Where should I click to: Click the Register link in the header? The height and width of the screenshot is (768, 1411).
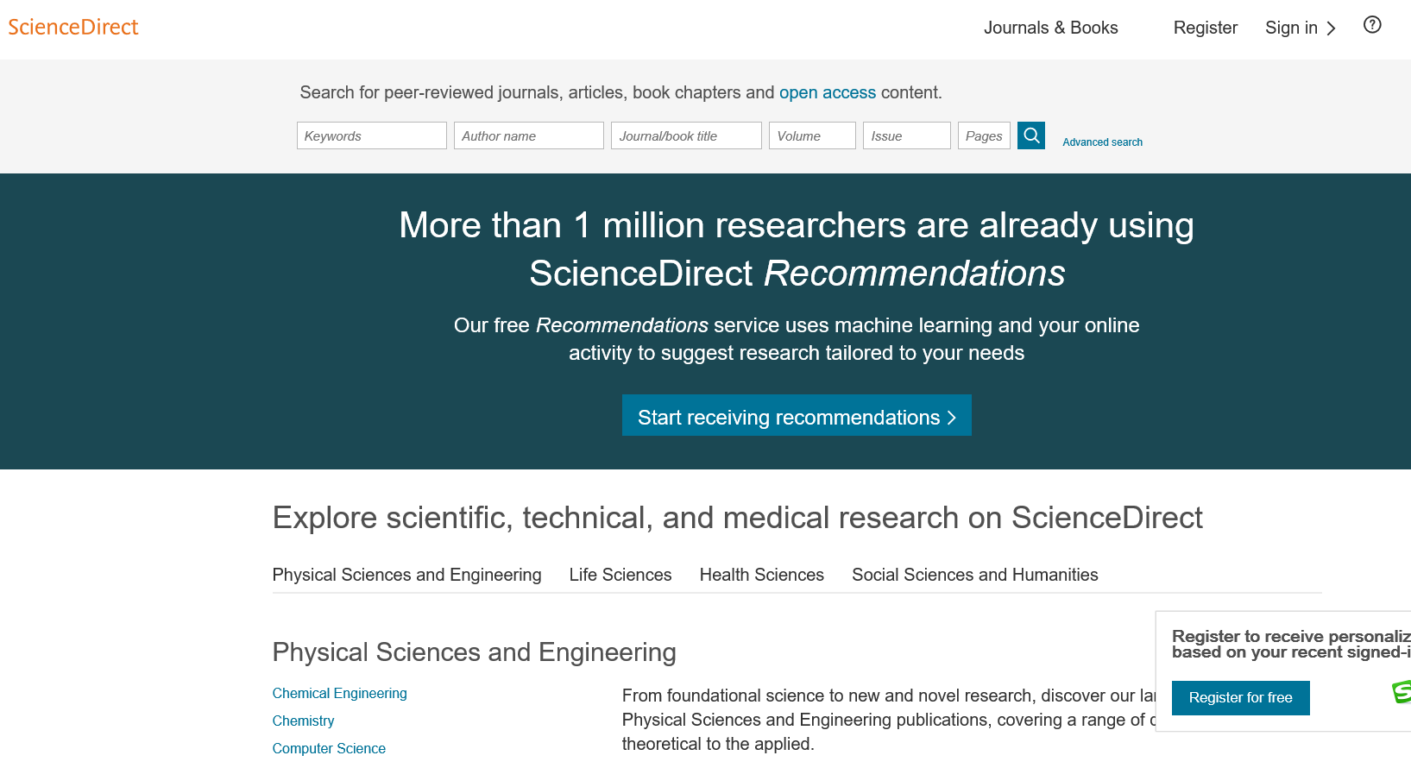(1205, 28)
